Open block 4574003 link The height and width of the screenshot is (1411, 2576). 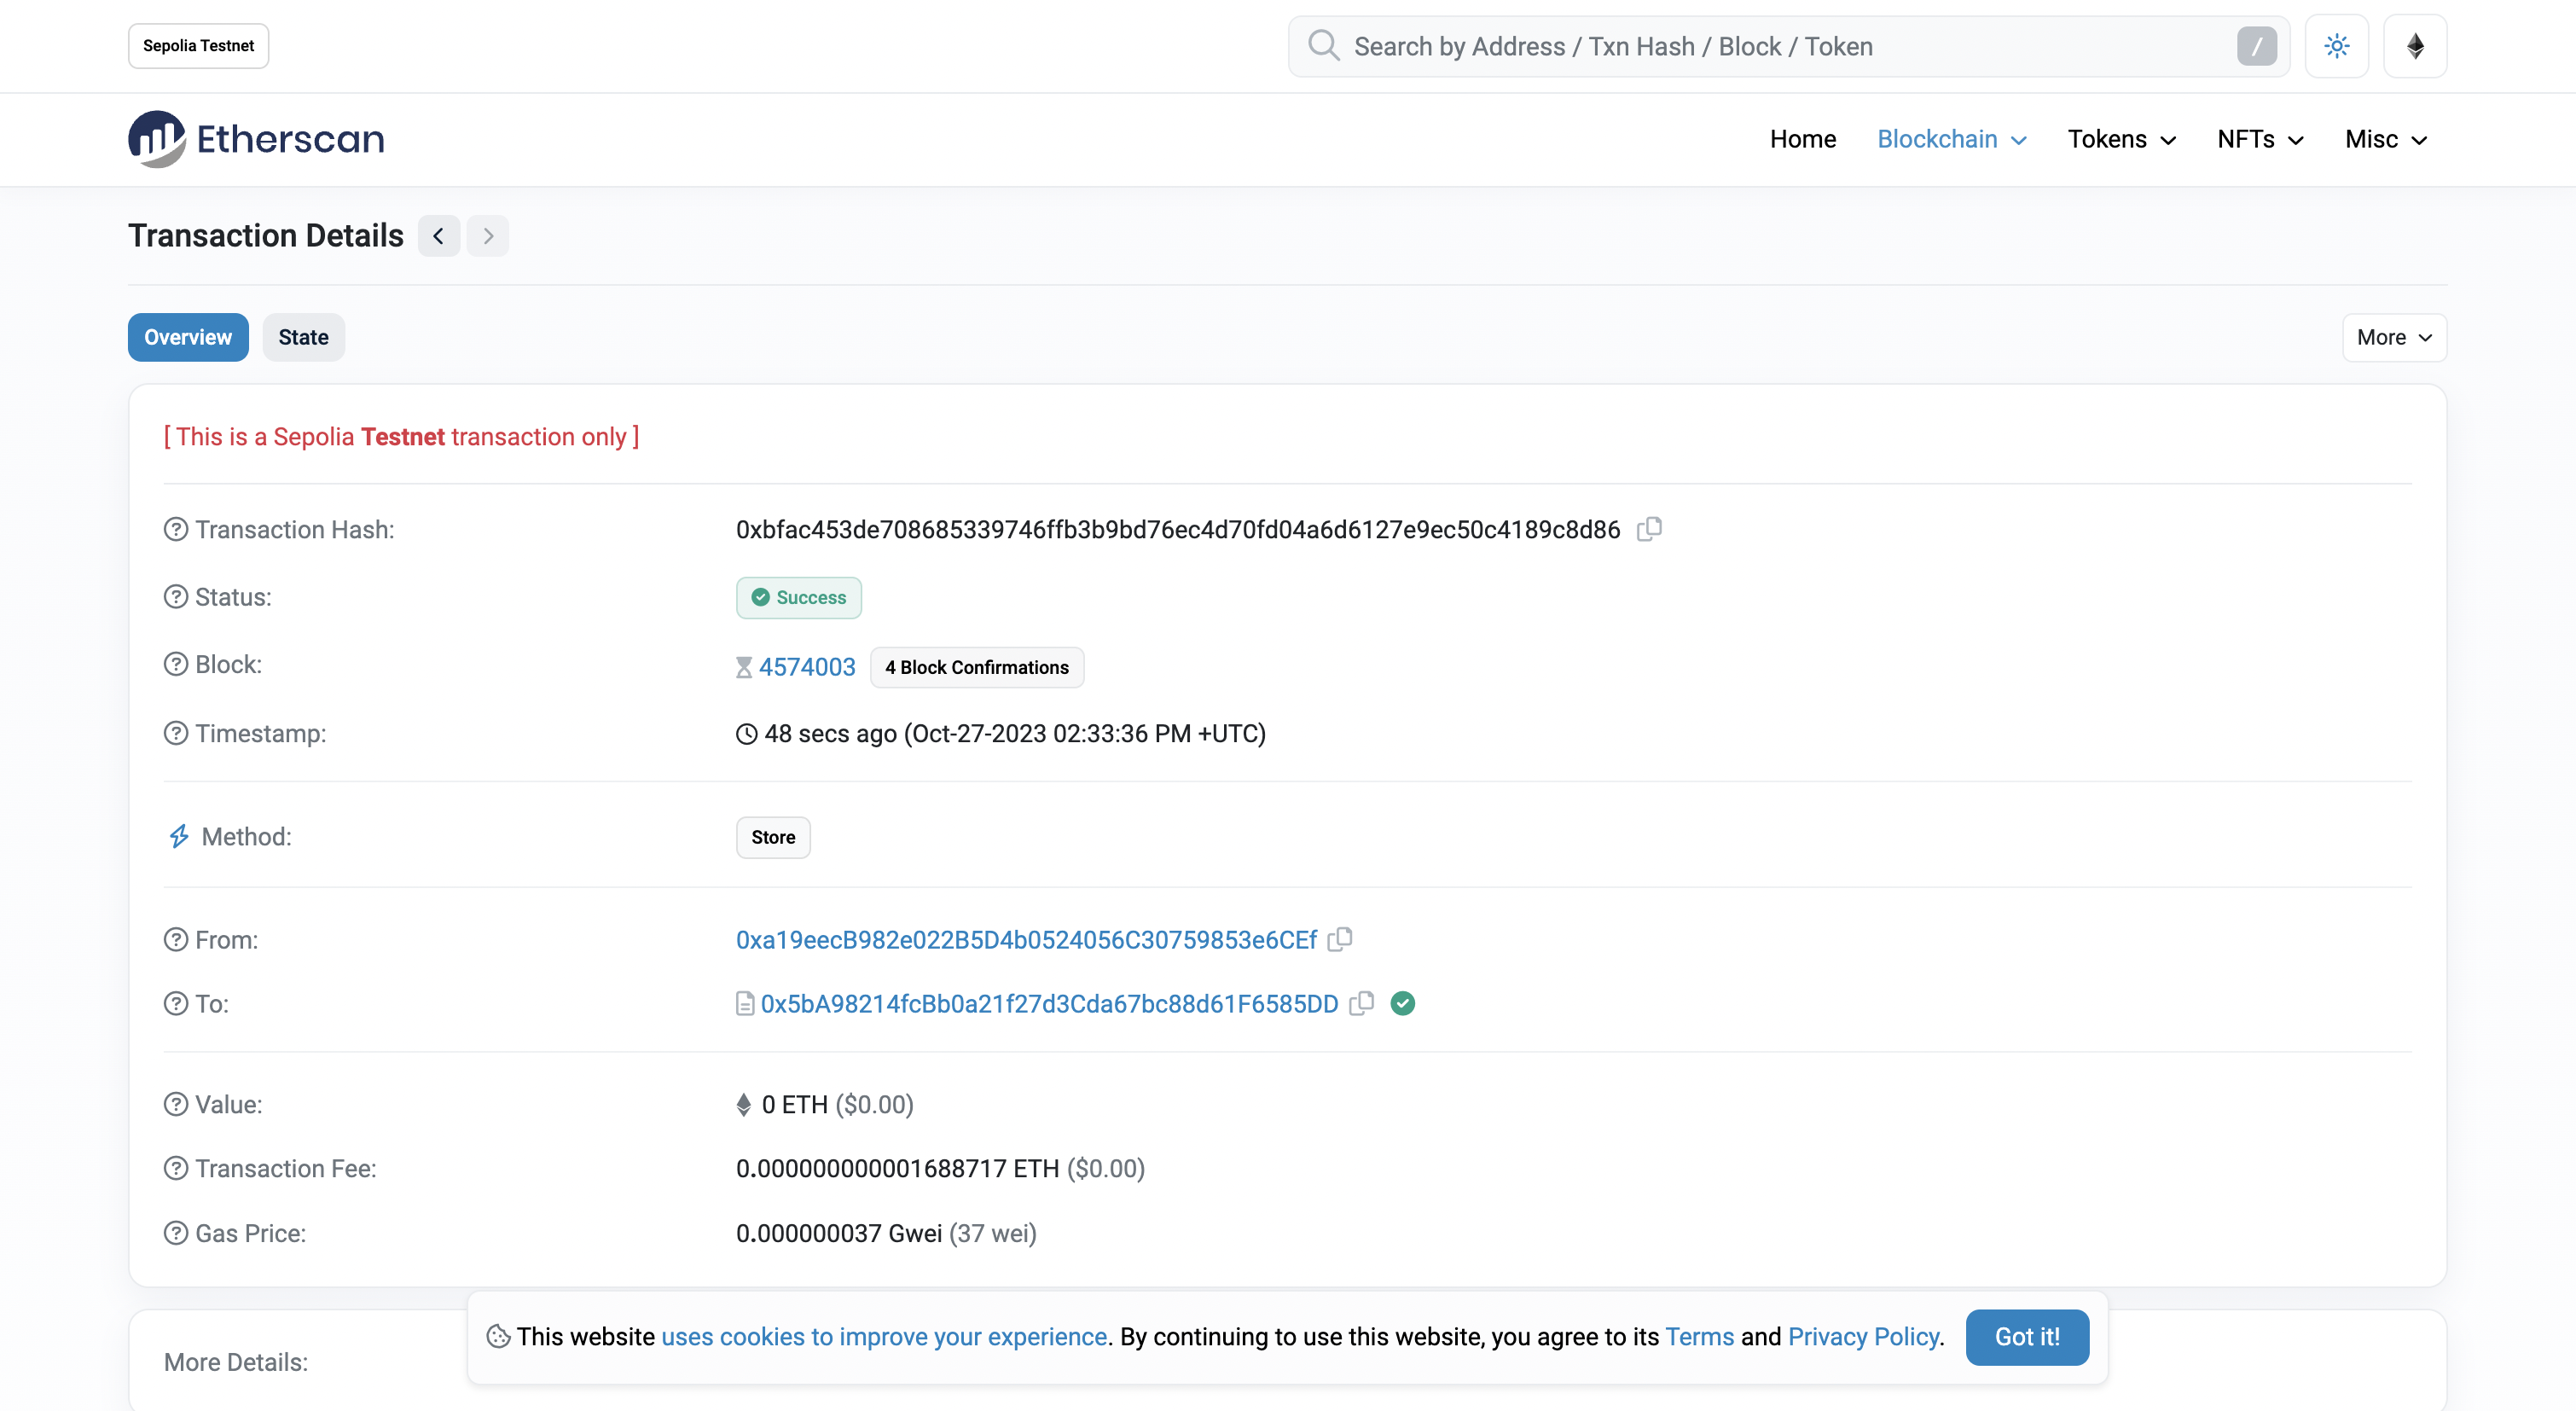point(806,667)
